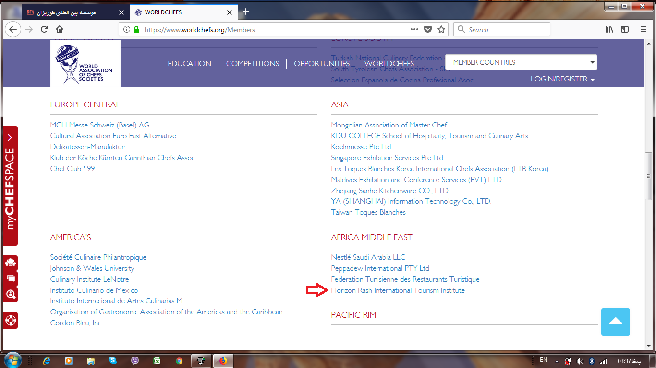Click the taskbar clock showing 03:37
Screen dimensions: 656x368
pos(629,361)
